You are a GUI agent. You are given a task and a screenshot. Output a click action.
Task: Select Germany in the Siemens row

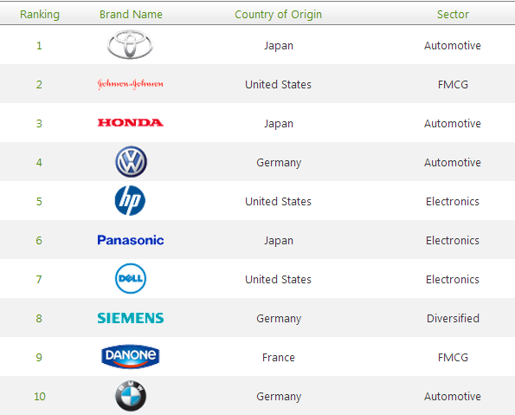tap(279, 319)
